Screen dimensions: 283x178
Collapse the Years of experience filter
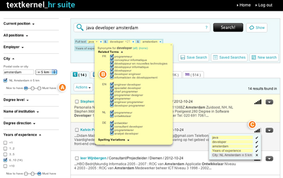click(x=22, y=135)
